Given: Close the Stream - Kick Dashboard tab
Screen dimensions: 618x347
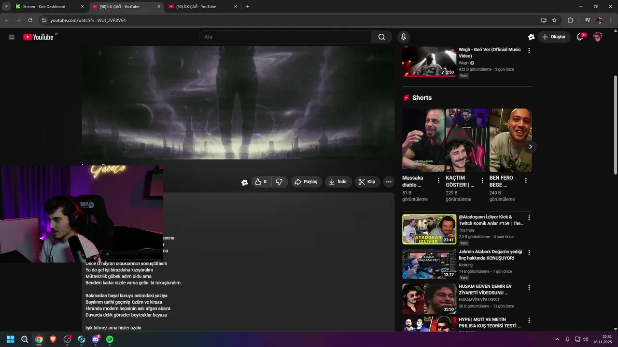Looking at the screenshot, I should coord(82,7).
